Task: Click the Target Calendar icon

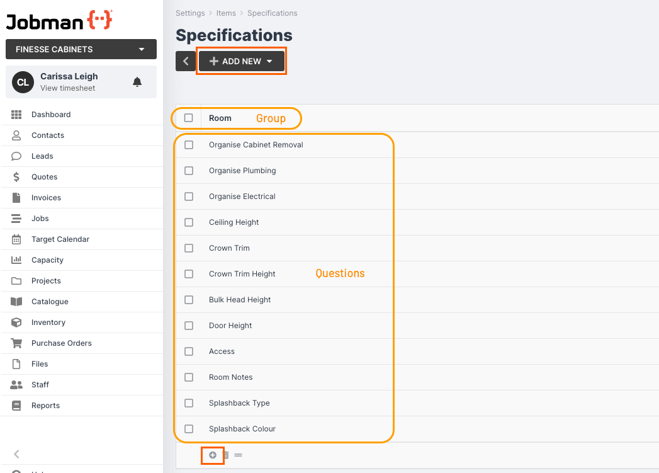Action: pyautogui.click(x=16, y=239)
